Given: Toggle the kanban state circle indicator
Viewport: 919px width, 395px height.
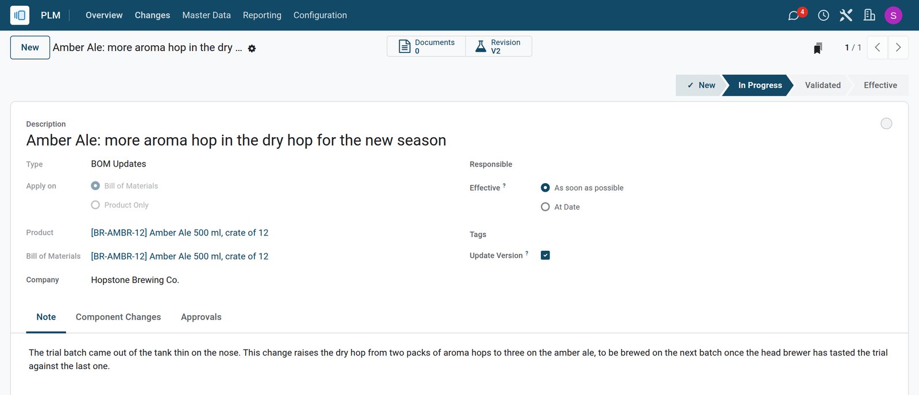Looking at the screenshot, I should (x=886, y=123).
